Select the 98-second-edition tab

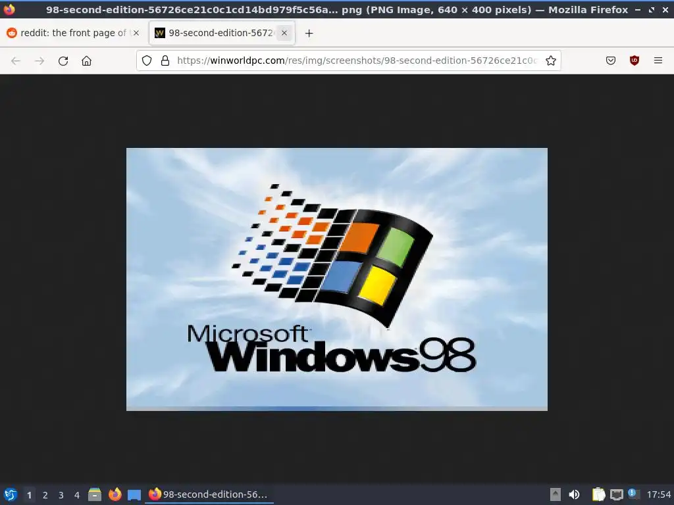tap(221, 33)
